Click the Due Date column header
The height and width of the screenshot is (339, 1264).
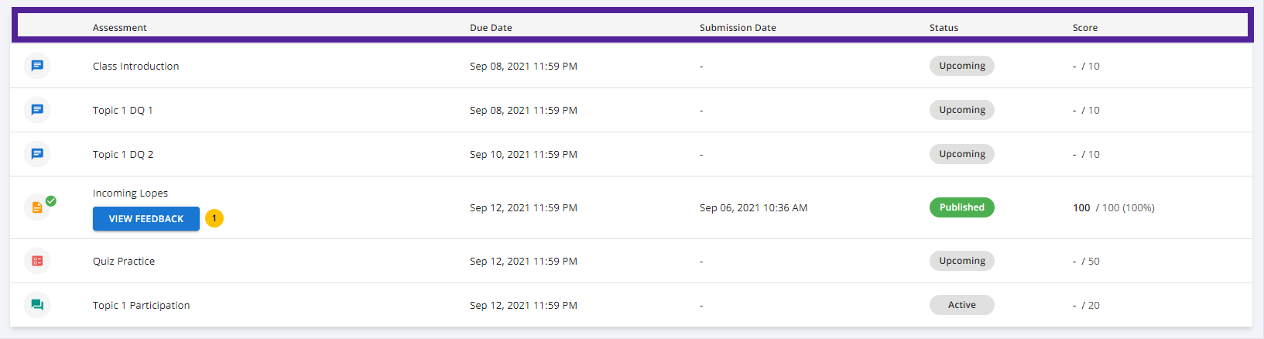point(491,27)
